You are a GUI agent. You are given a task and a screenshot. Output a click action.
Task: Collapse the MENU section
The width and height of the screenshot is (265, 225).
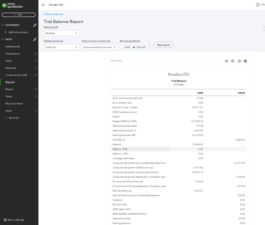[3, 39]
